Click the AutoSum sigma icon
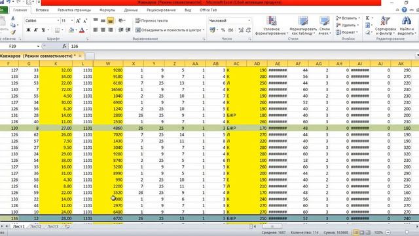The image size is (419, 236). [368, 18]
